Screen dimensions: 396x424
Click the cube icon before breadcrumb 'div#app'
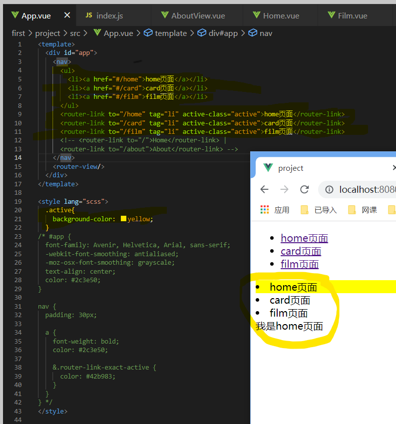202,33
